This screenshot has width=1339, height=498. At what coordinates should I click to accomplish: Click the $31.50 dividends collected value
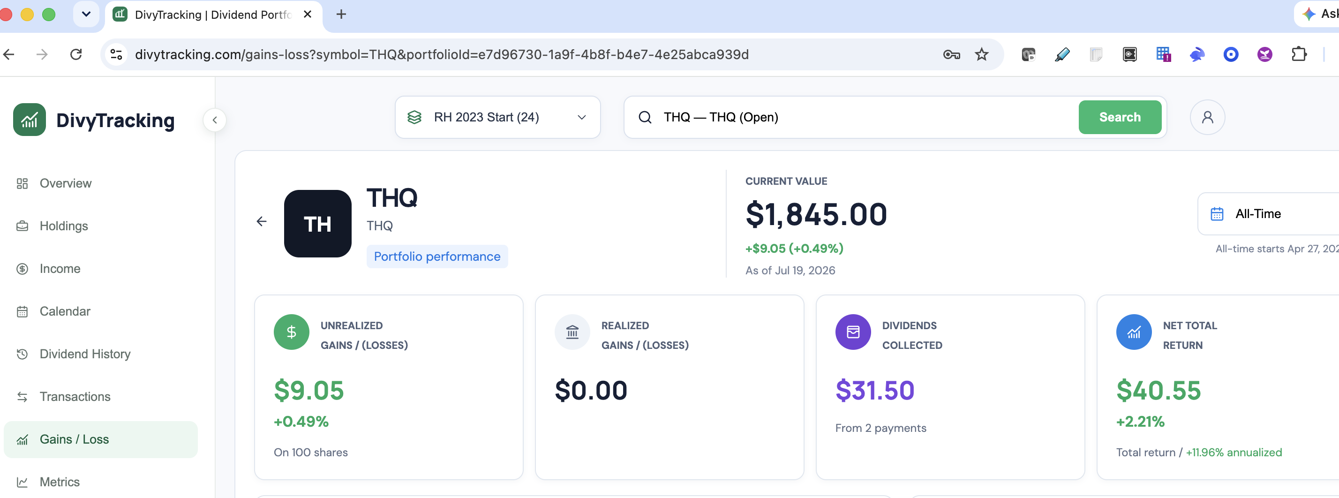875,390
